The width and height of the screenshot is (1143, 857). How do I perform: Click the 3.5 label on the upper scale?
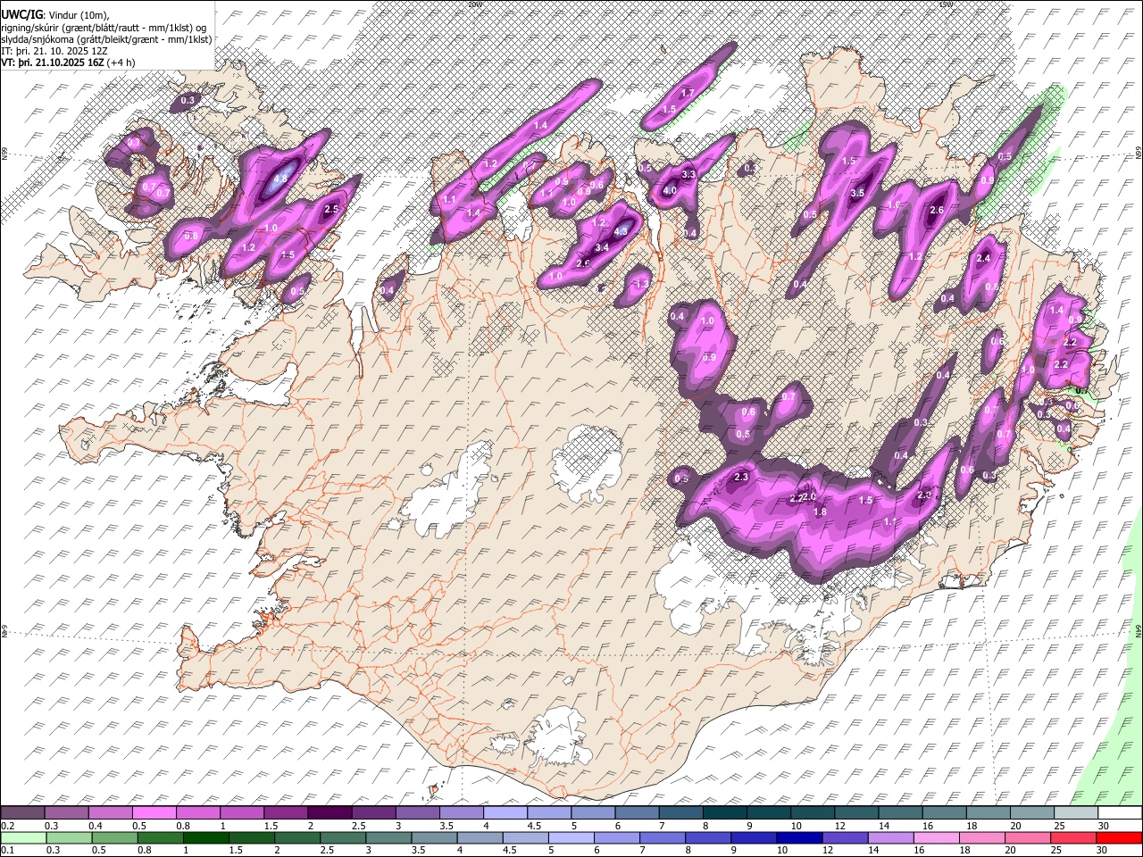(446, 826)
